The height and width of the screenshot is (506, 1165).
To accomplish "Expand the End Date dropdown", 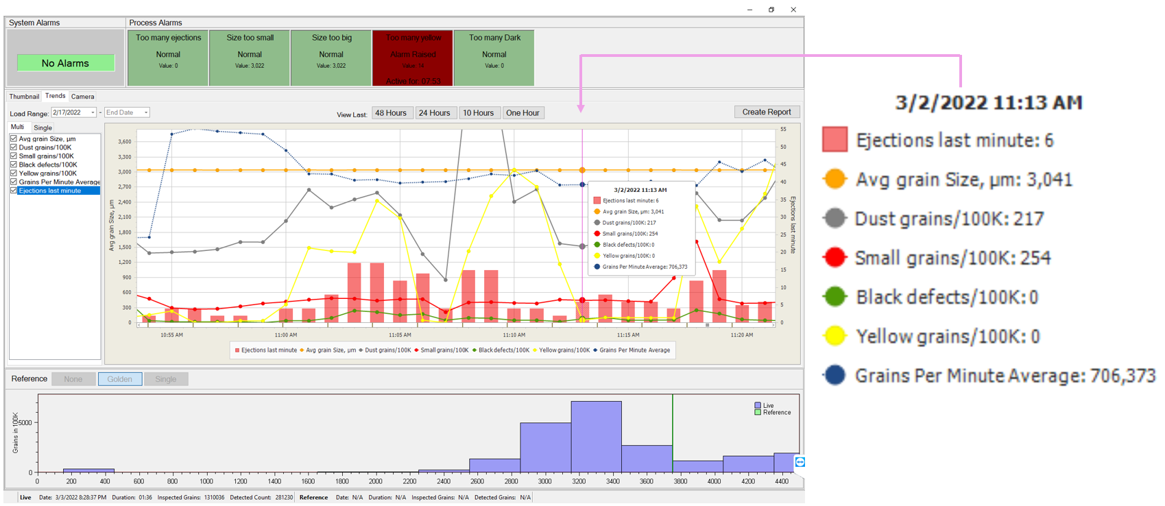I will (x=145, y=112).
